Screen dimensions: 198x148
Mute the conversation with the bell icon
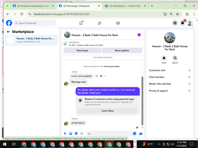pos(164,58)
